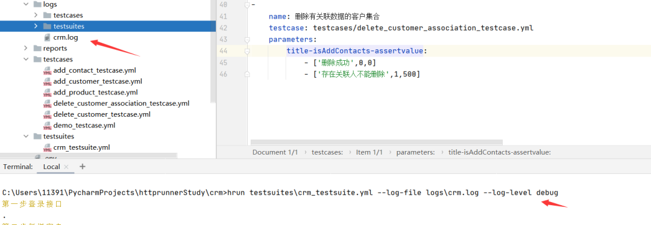This screenshot has width=651, height=225.
Task: Click the YML icon of add_contact_testcase.yml
Action: point(47,70)
